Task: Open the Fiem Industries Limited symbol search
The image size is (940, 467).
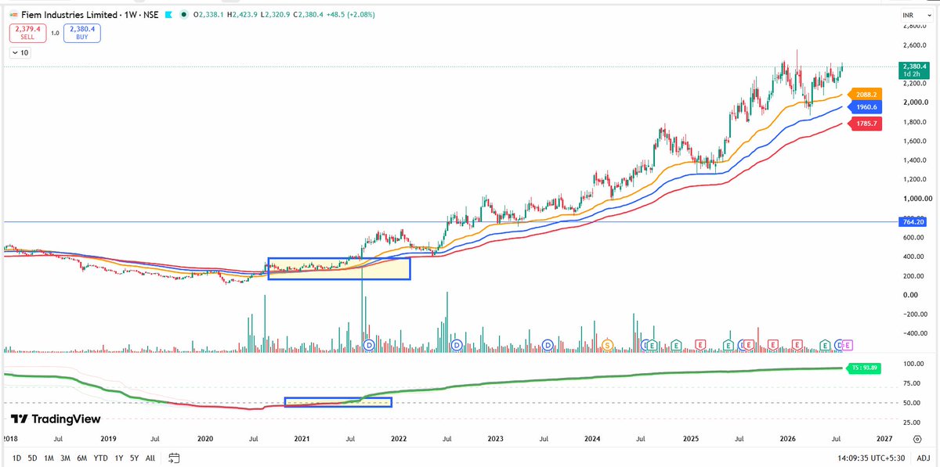Action: click(69, 13)
